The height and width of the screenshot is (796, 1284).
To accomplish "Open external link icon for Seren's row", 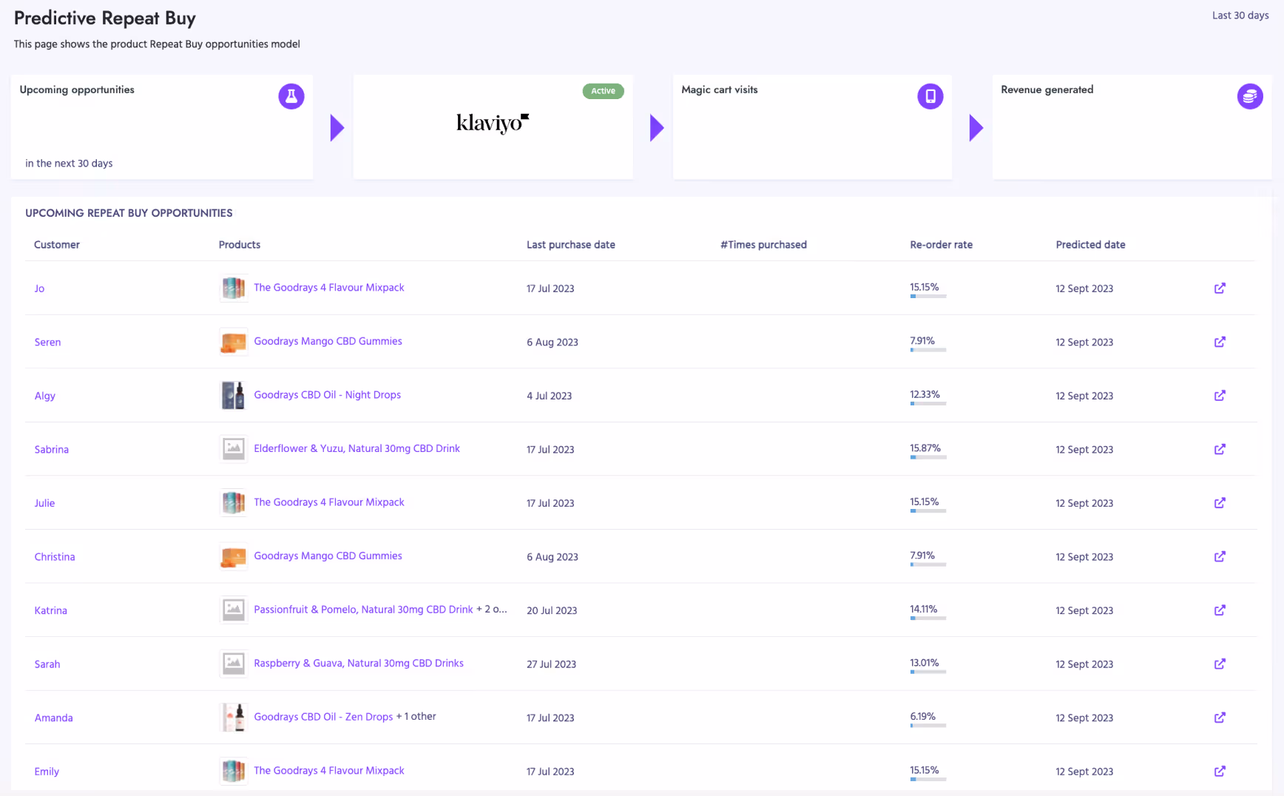I will click(x=1220, y=342).
